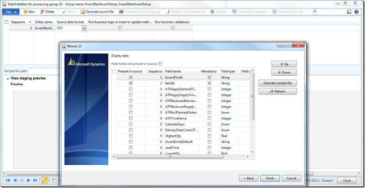Uncheck Present in source for InventDimId
365x188 pixels.
coord(131,78)
